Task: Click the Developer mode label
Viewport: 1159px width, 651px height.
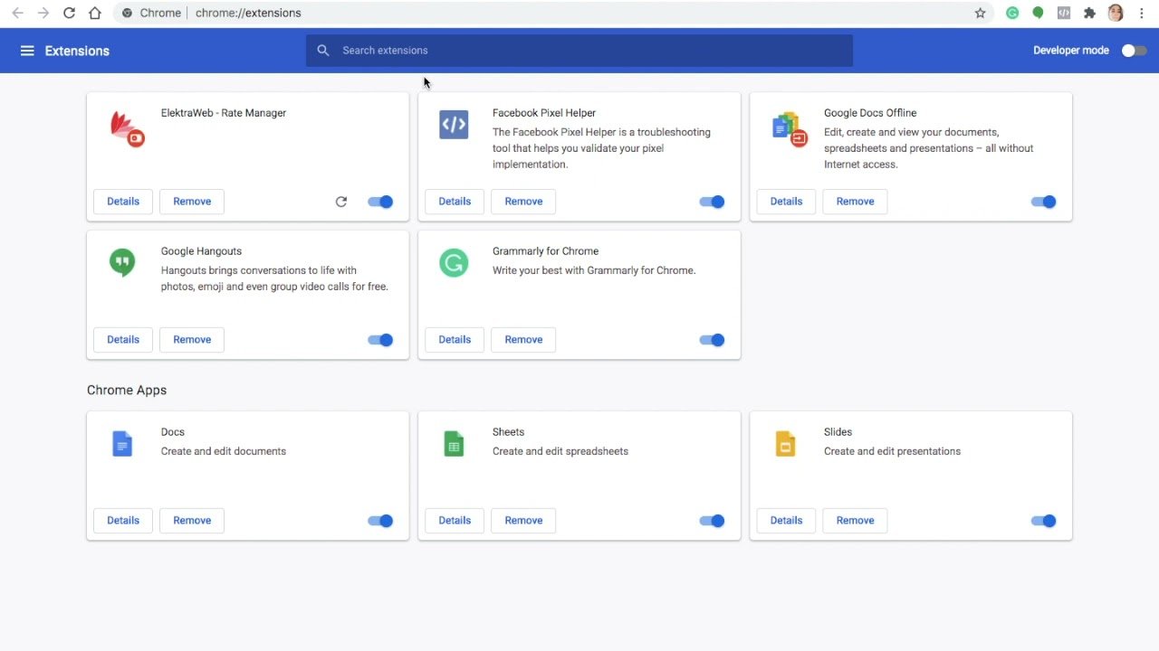Action: pos(1071,51)
